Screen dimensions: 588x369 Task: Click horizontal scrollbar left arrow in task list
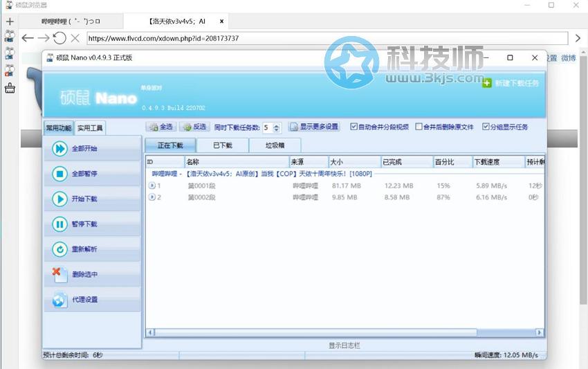[x=150, y=332]
